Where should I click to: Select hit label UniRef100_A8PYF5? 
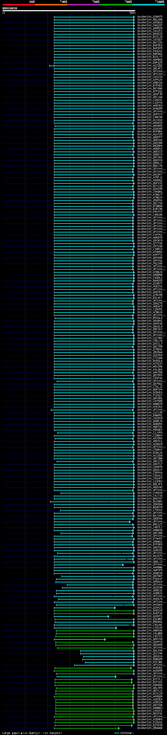click(150, 570)
